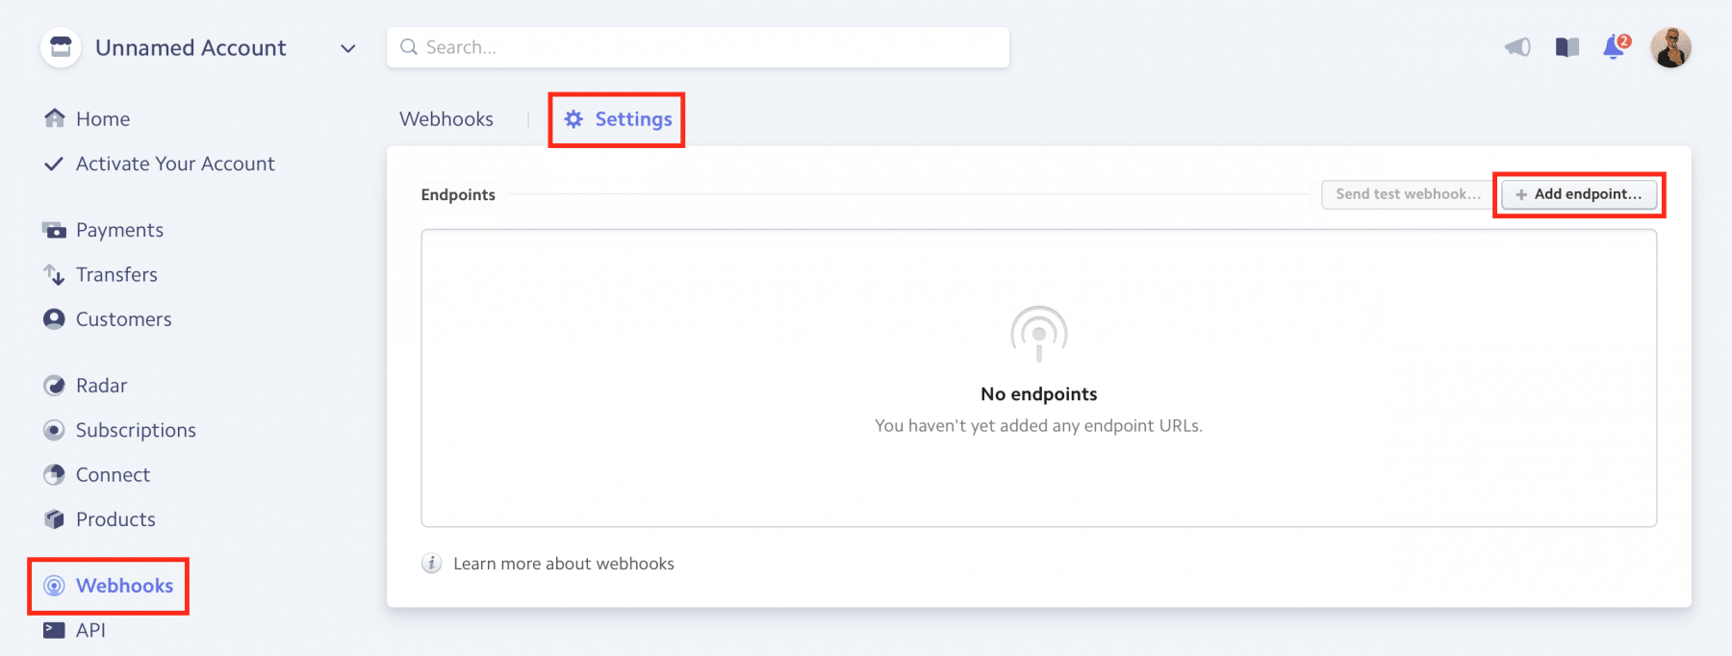Click the Payments icon in sidebar
This screenshot has height=656, width=1732.
[x=55, y=230]
